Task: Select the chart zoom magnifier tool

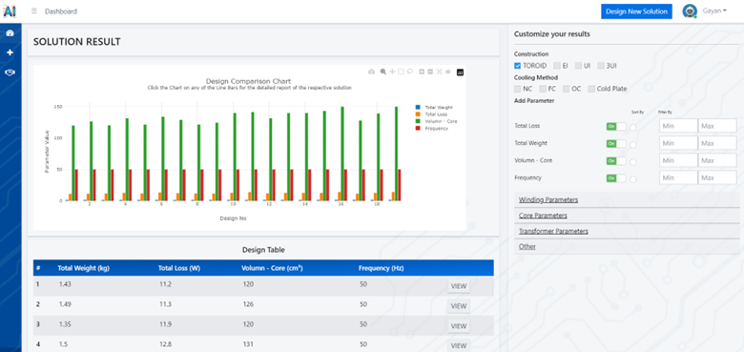Action: tap(382, 72)
